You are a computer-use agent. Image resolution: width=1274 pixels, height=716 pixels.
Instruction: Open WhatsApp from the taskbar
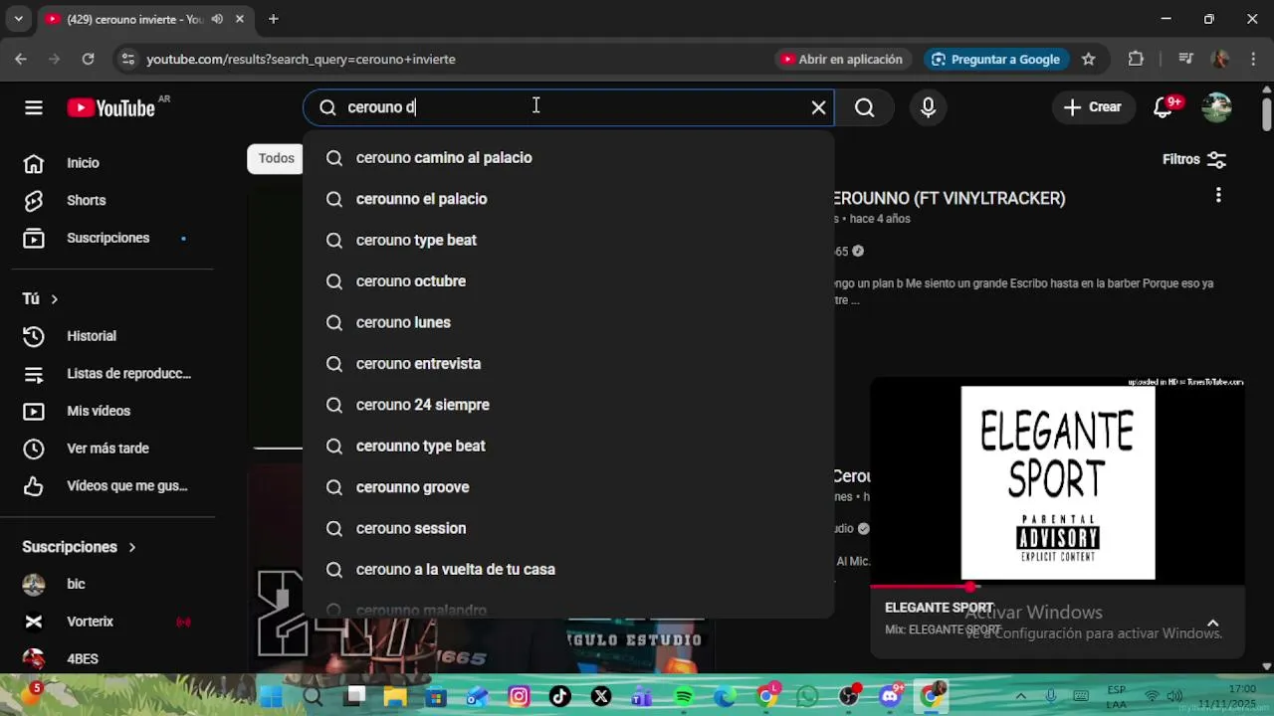pos(807,696)
